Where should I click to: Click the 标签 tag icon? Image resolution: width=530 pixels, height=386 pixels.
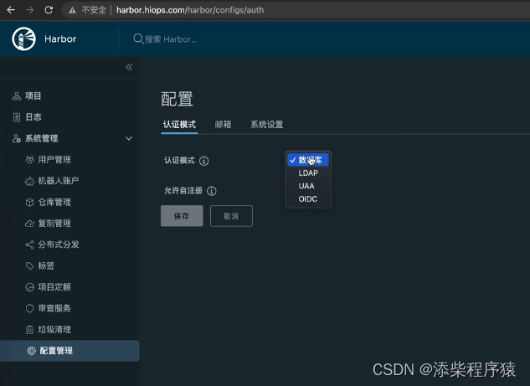(30, 265)
